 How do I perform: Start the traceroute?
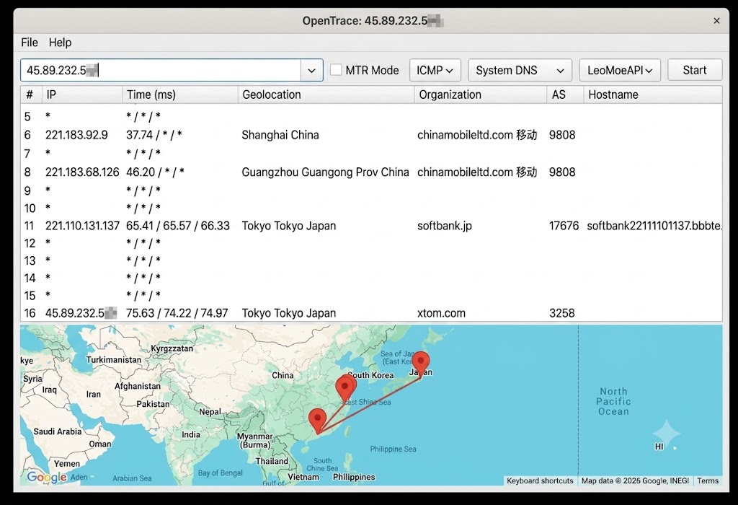click(x=695, y=70)
